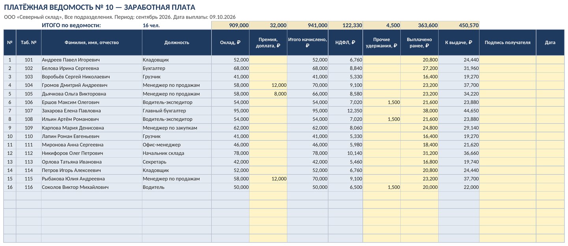Click the 'Дата' column header
Viewport: 568px width, 246px height.
pyautogui.click(x=550, y=43)
